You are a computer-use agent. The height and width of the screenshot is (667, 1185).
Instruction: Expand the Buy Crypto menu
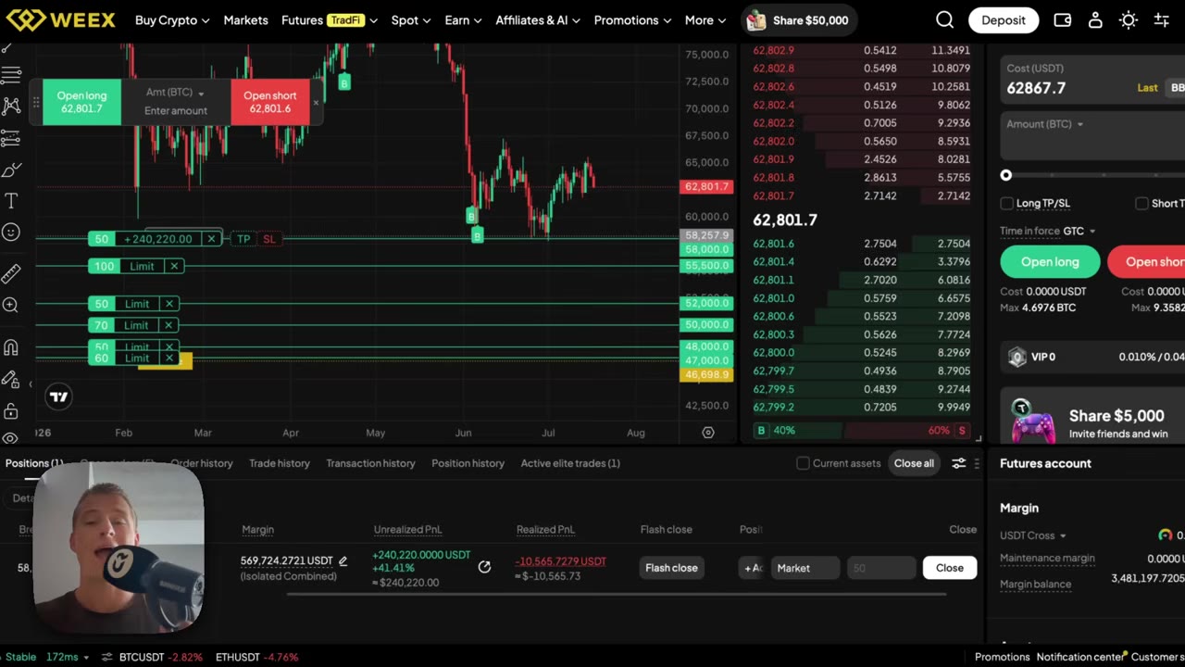(x=172, y=19)
